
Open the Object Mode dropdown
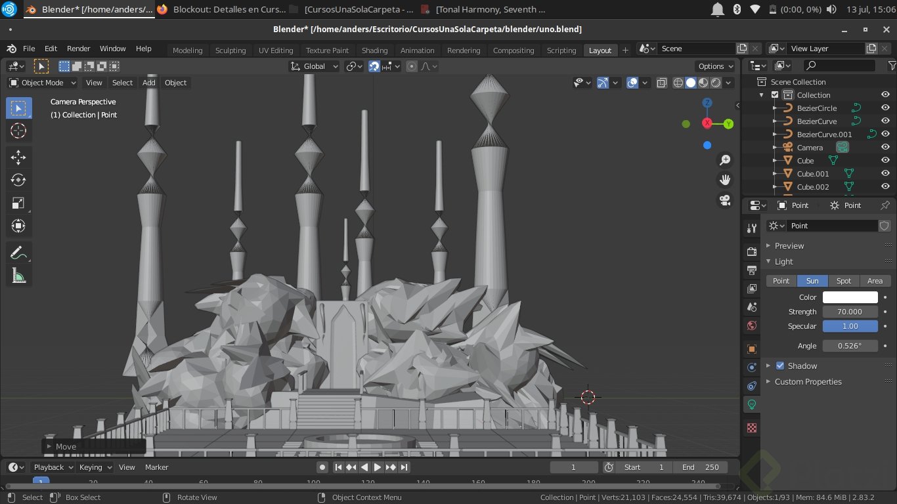(x=41, y=82)
